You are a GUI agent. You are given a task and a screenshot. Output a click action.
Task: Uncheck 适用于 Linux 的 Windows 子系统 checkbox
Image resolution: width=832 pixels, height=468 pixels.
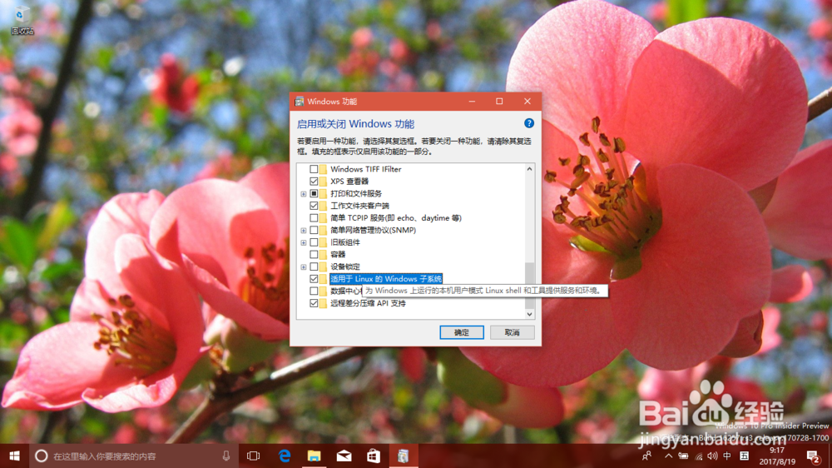click(314, 279)
